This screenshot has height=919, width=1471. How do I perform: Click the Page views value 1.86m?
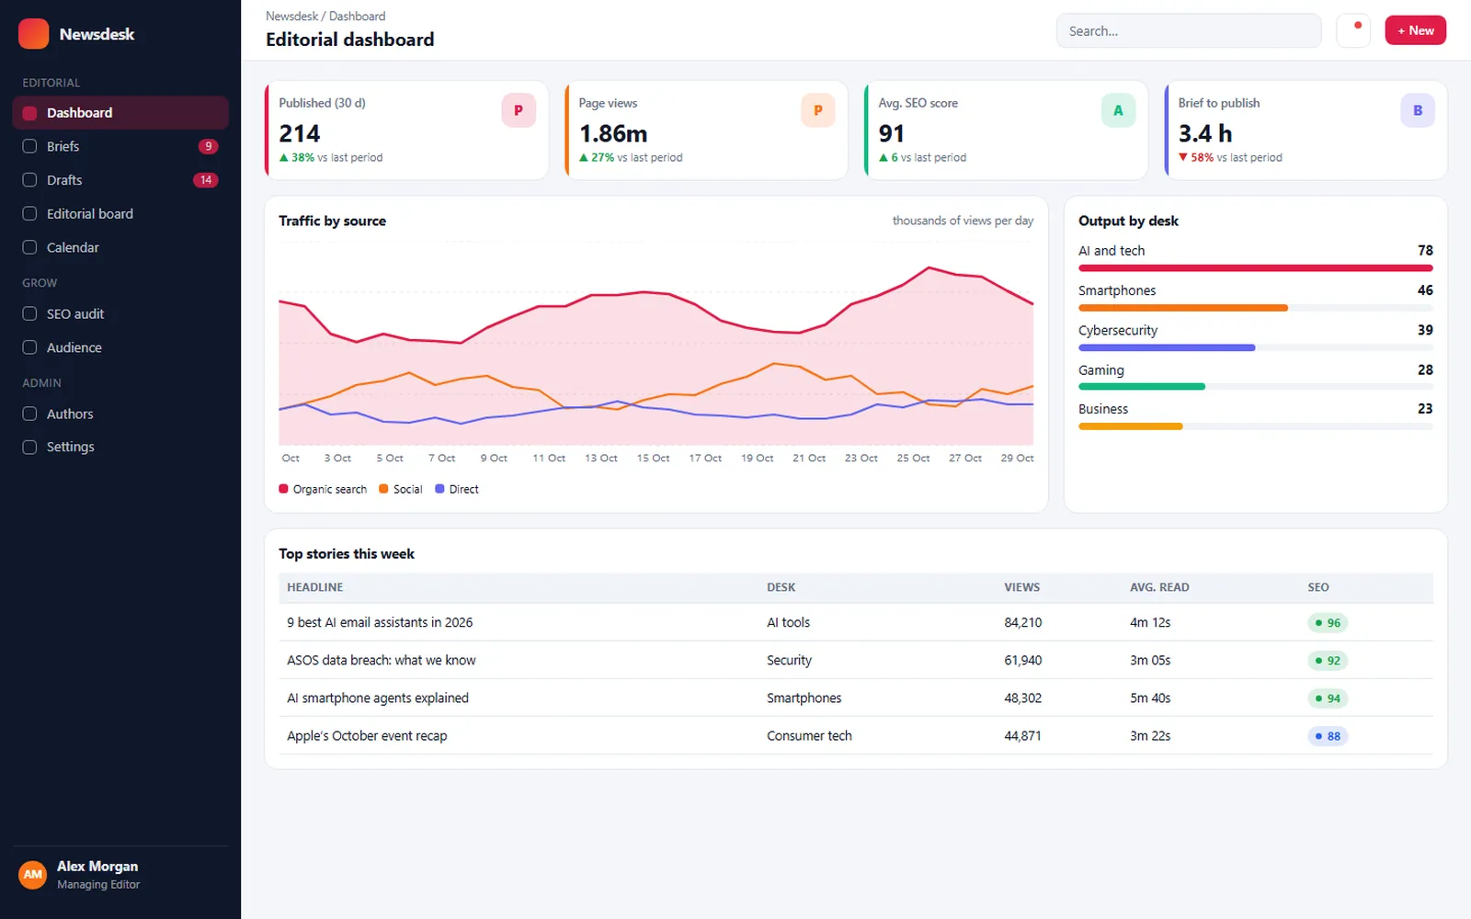tap(613, 134)
